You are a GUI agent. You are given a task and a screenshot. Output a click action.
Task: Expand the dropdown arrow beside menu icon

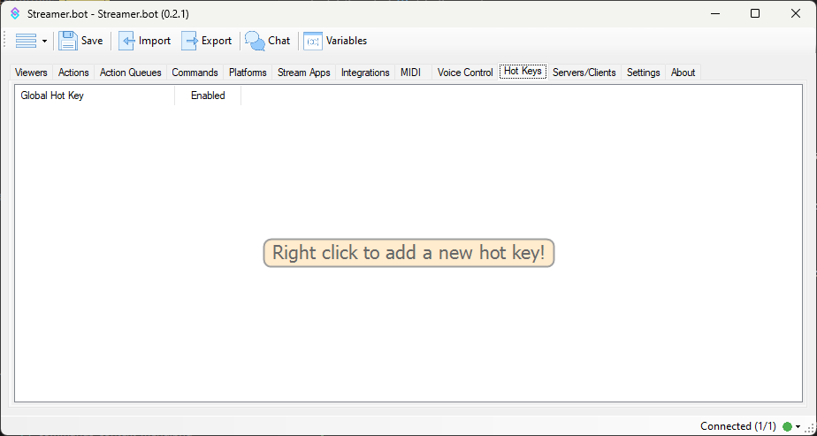[44, 42]
